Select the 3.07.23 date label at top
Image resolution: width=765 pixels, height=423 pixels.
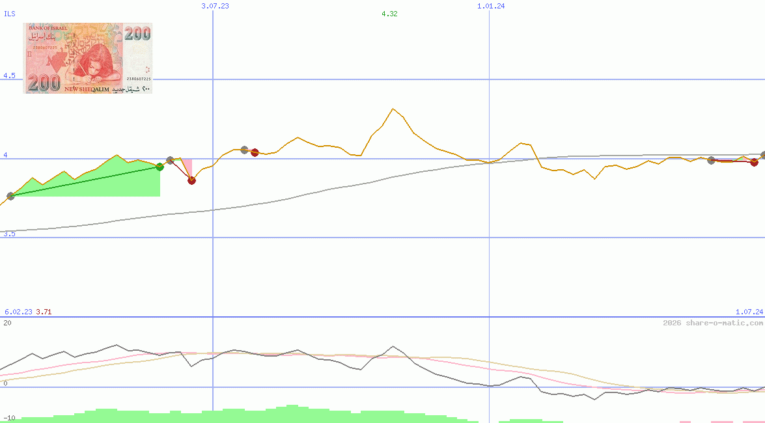(x=215, y=6)
